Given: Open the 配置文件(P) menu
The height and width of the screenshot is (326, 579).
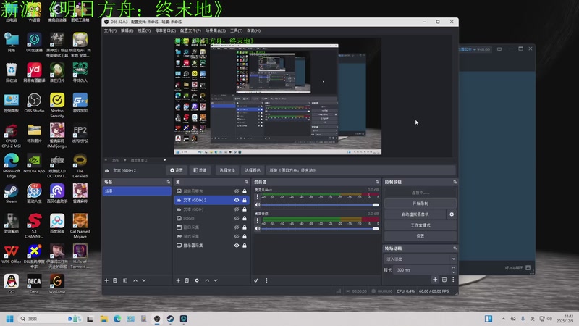Looking at the screenshot, I should (x=190, y=30).
